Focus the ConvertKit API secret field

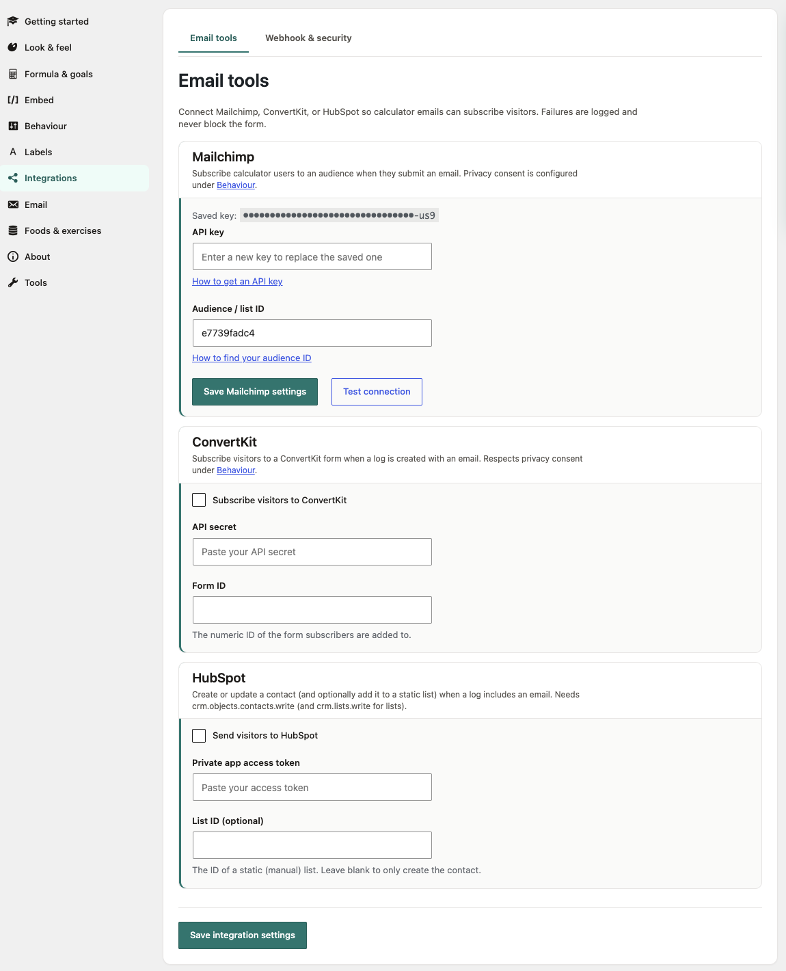[312, 552]
